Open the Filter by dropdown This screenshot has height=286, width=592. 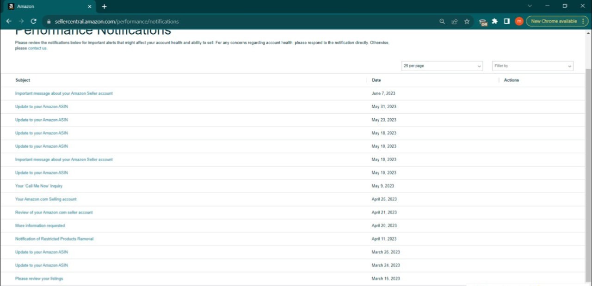(x=533, y=66)
